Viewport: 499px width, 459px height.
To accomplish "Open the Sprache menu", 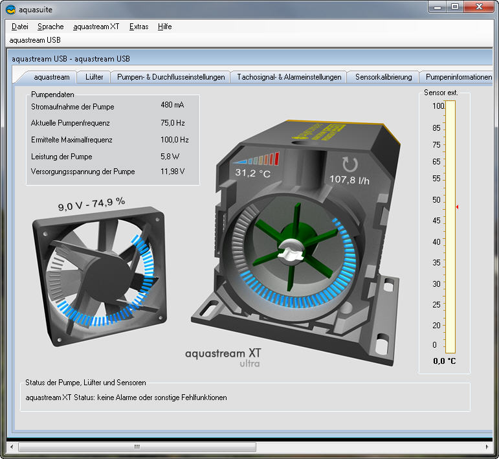I will click(50, 27).
